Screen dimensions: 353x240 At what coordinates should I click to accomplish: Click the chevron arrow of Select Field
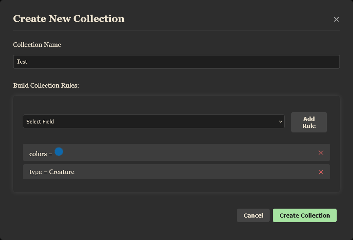280,121
